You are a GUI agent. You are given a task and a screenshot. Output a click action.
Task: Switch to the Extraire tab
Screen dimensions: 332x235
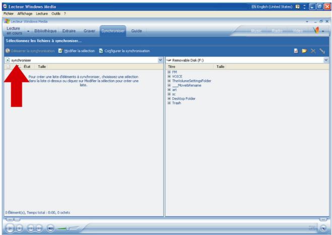point(69,31)
